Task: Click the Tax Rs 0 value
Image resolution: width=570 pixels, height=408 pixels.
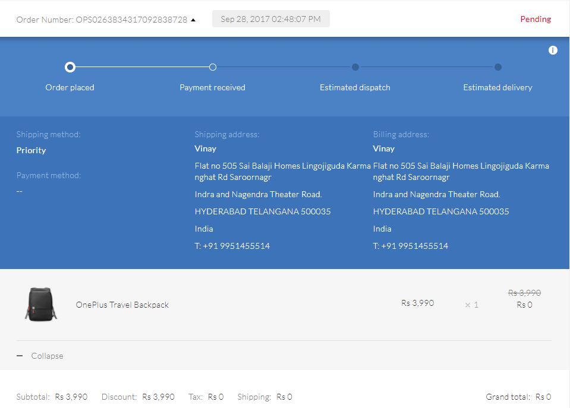Action: click(x=216, y=397)
